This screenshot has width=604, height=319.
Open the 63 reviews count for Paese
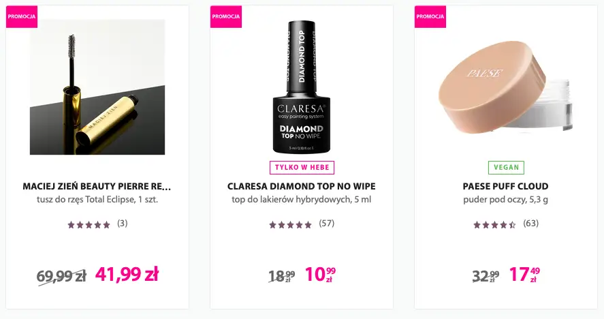coord(531,224)
